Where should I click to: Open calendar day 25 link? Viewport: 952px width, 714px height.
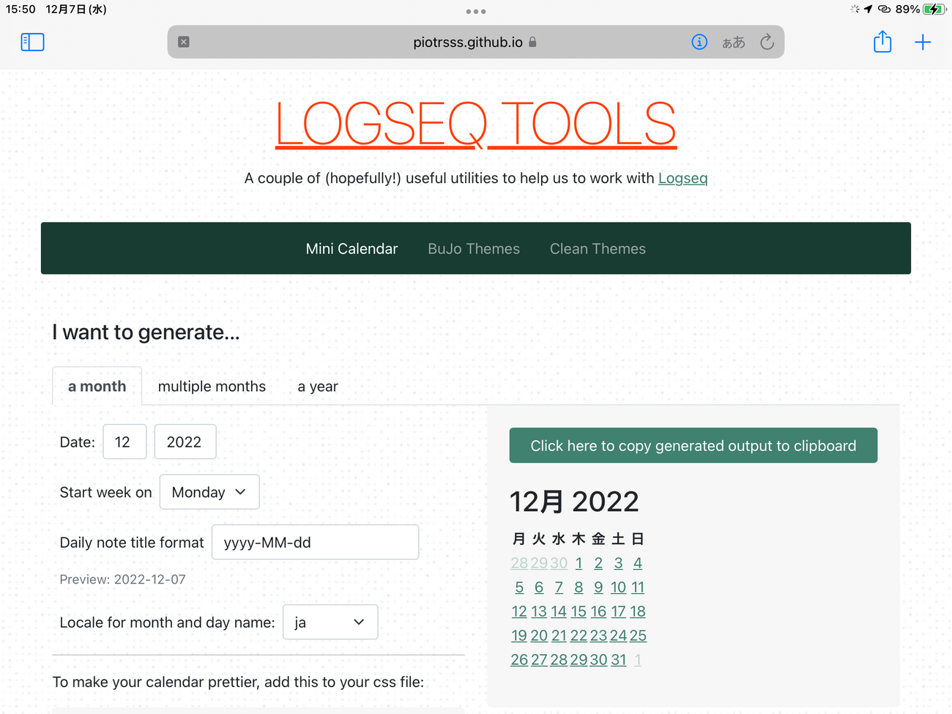[638, 636]
